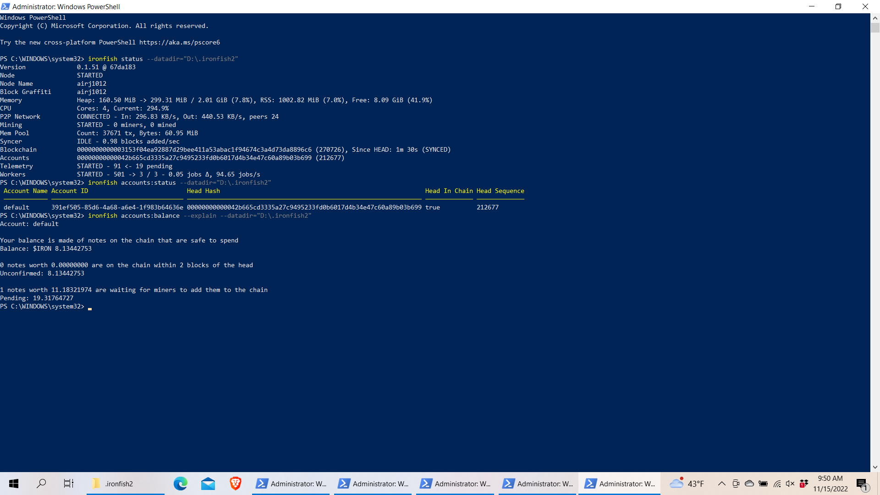Click 'Unconfirmed: 8.13442753' line
This screenshot has width=880, height=495.
click(42, 274)
